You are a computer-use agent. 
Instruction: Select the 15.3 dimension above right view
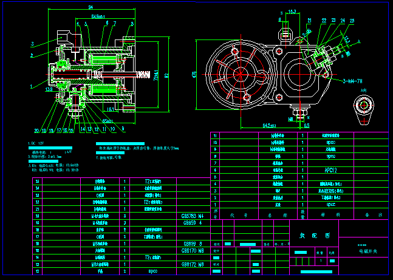tap(292, 12)
